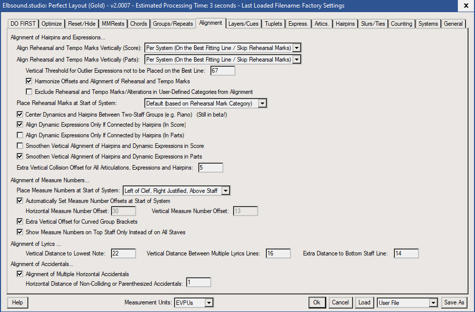Go to the DO FIRST tab

(x=24, y=24)
